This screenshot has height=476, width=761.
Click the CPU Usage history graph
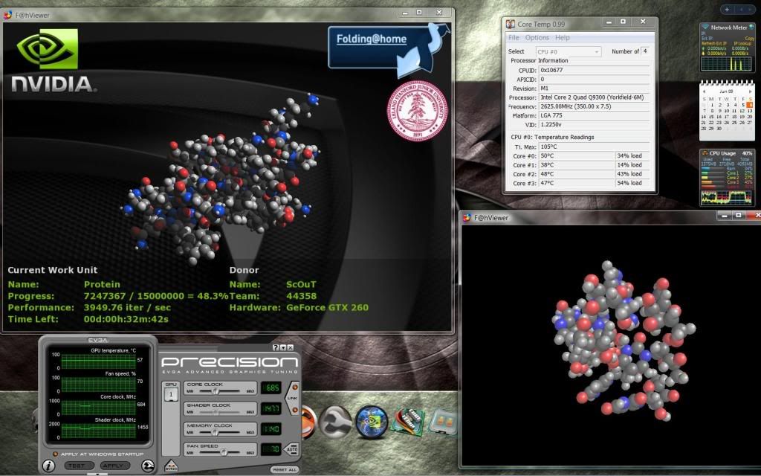[x=727, y=197]
